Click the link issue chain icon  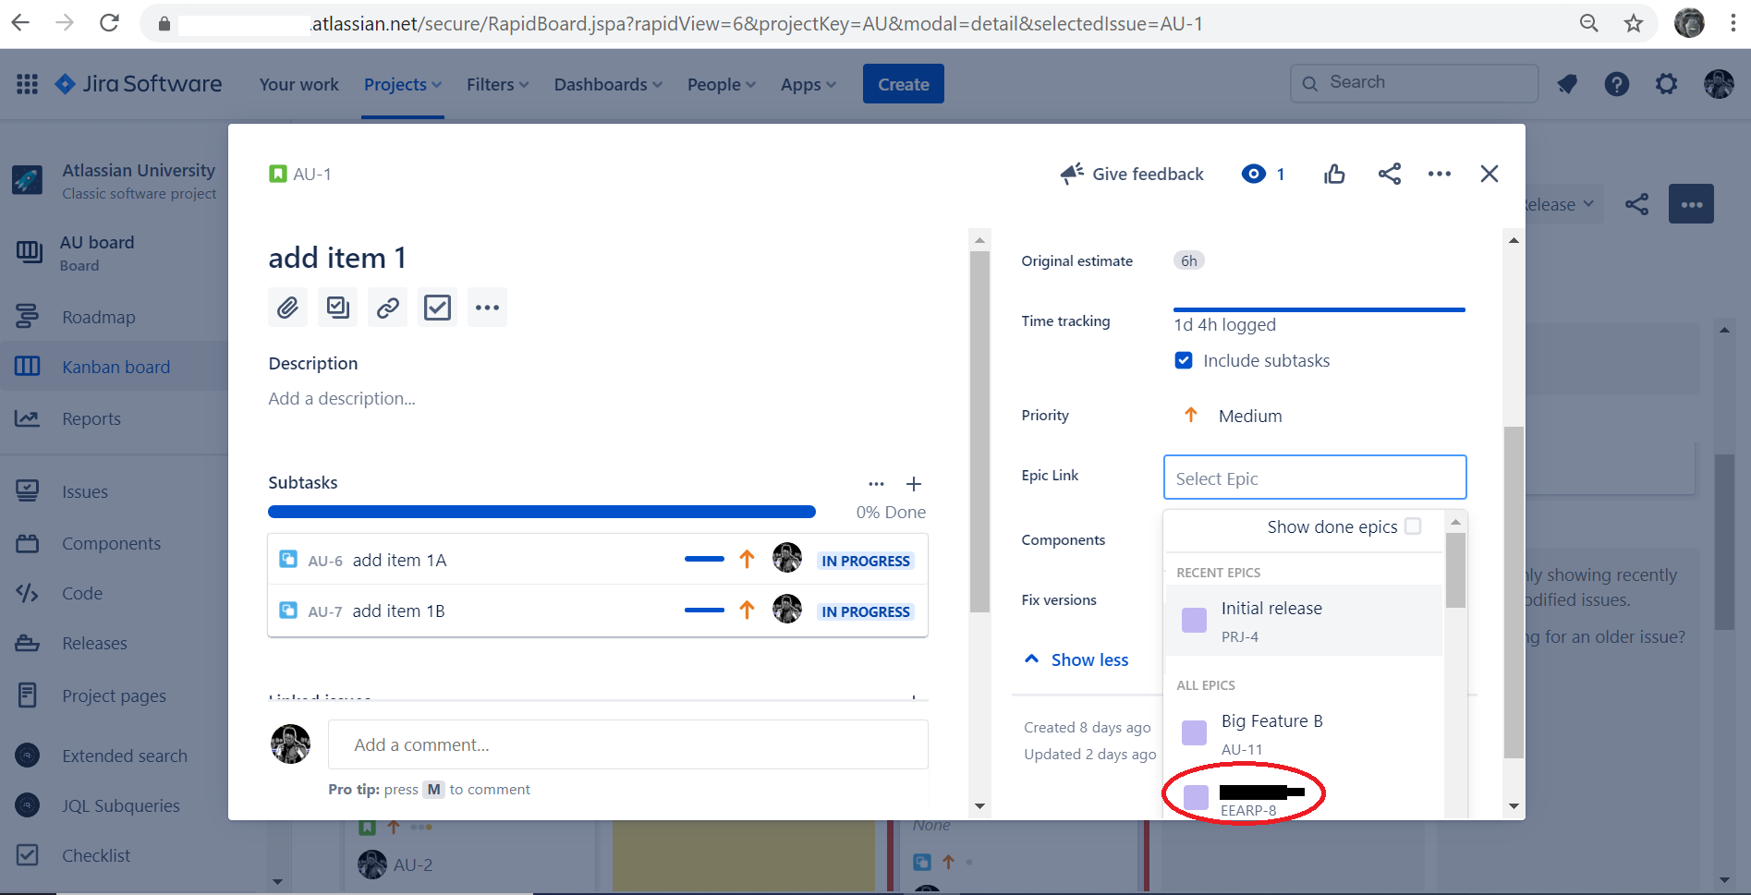[x=387, y=308]
